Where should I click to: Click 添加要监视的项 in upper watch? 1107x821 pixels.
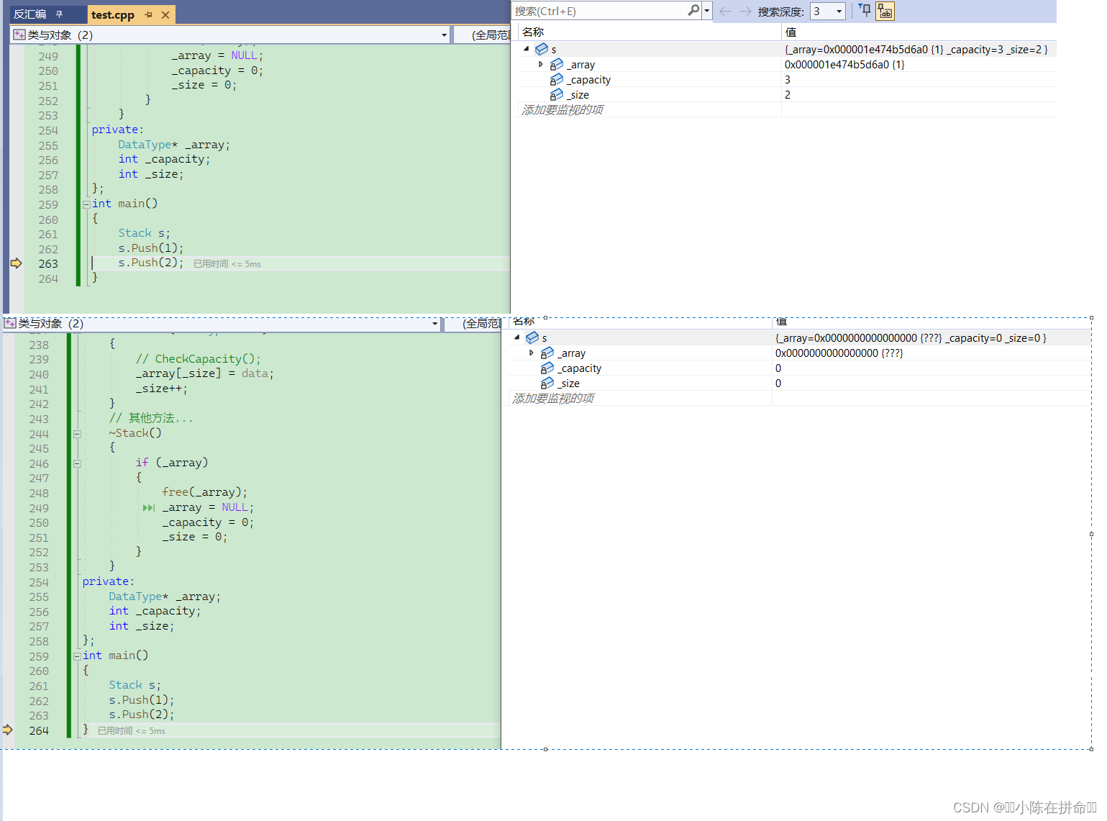(562, 109)
